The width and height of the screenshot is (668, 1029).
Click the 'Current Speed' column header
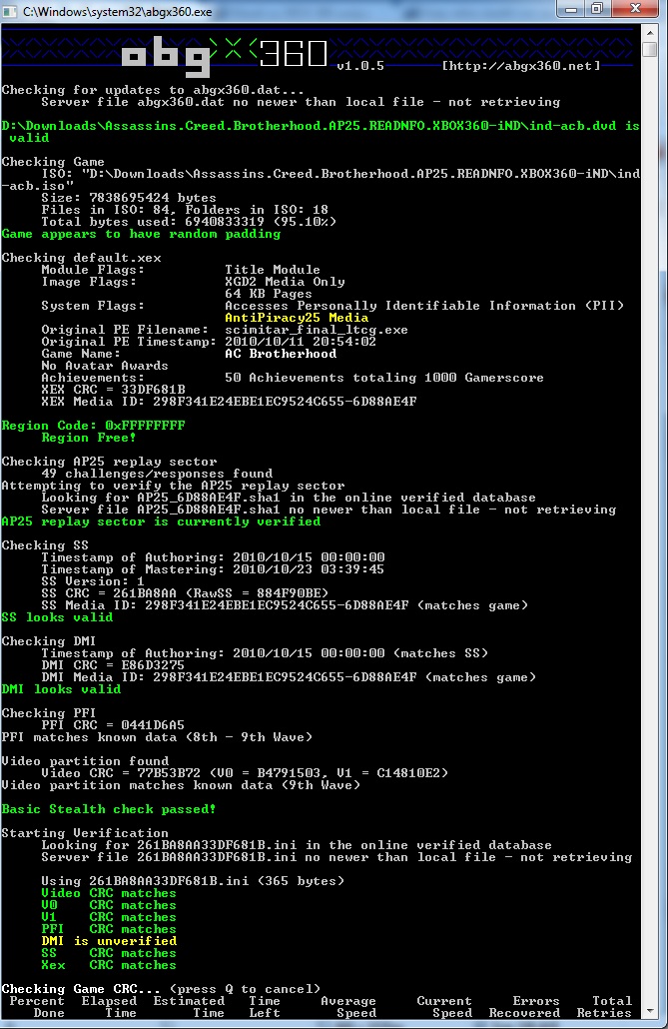[x=444, y=1007]
